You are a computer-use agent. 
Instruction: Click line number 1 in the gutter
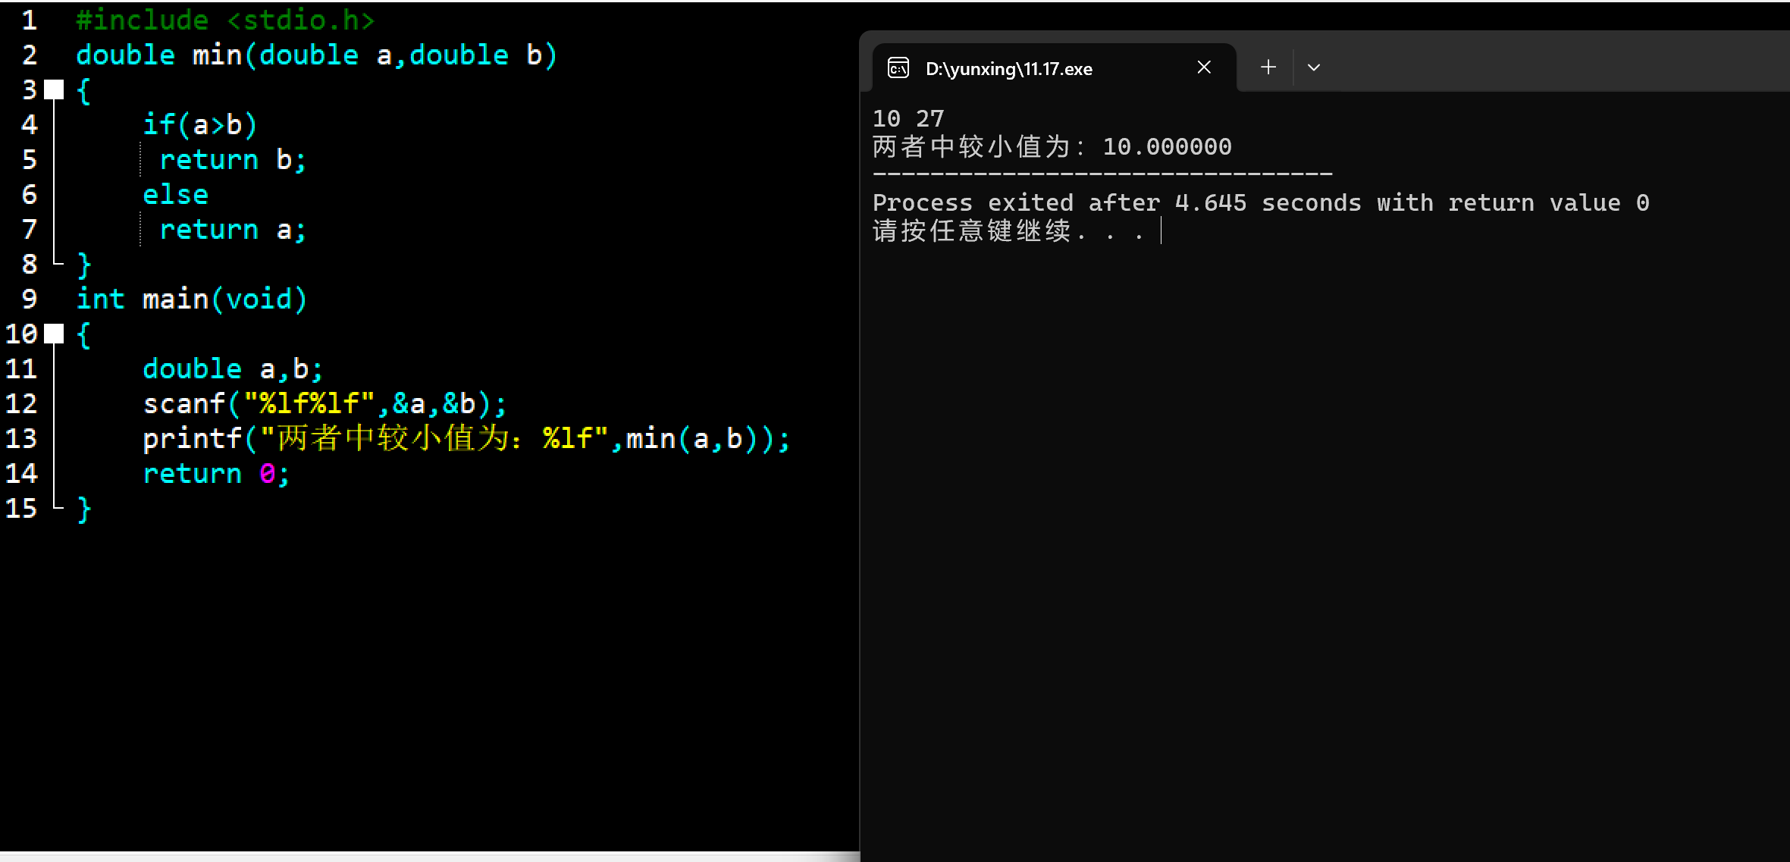tap(29, 20)
